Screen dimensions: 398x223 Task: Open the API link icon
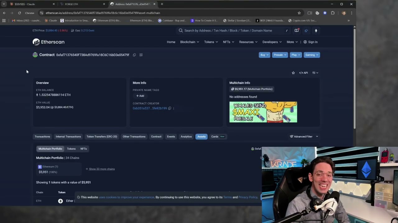[x=303, y=73]
